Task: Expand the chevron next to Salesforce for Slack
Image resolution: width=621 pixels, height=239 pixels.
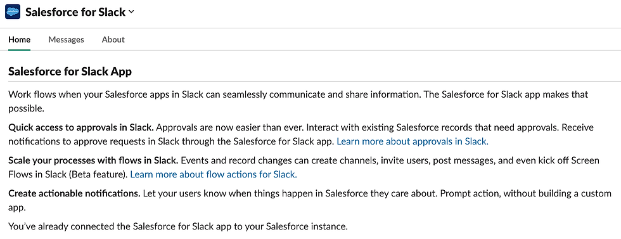Action: pos(132,12)
